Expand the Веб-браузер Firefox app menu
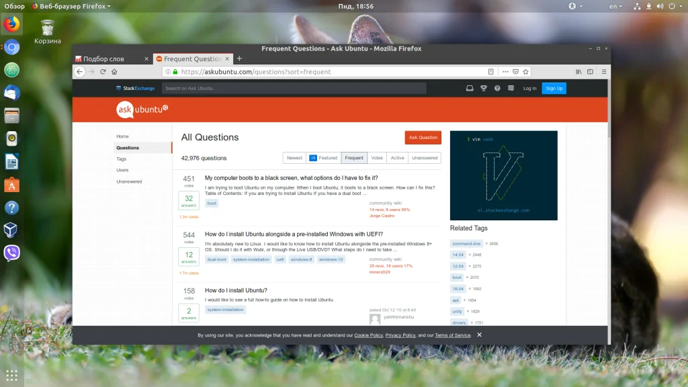Viewport: 688px width, 387px height. point(71,6)
